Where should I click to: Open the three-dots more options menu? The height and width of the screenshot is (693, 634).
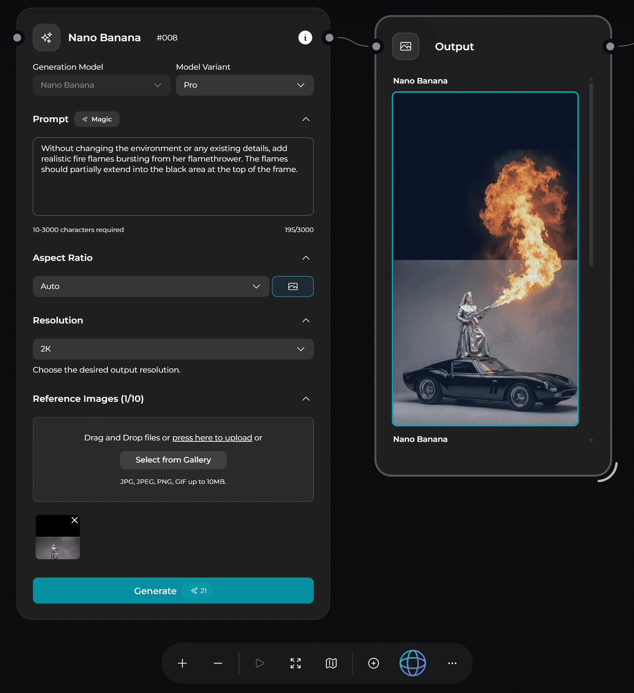click(452, 663)
